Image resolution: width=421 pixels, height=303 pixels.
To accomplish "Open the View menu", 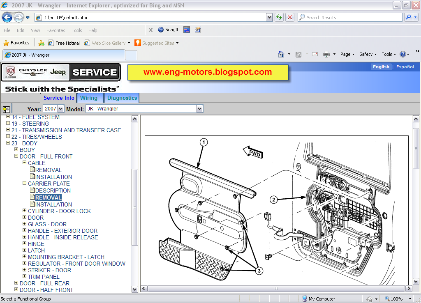I will (35, 30).
